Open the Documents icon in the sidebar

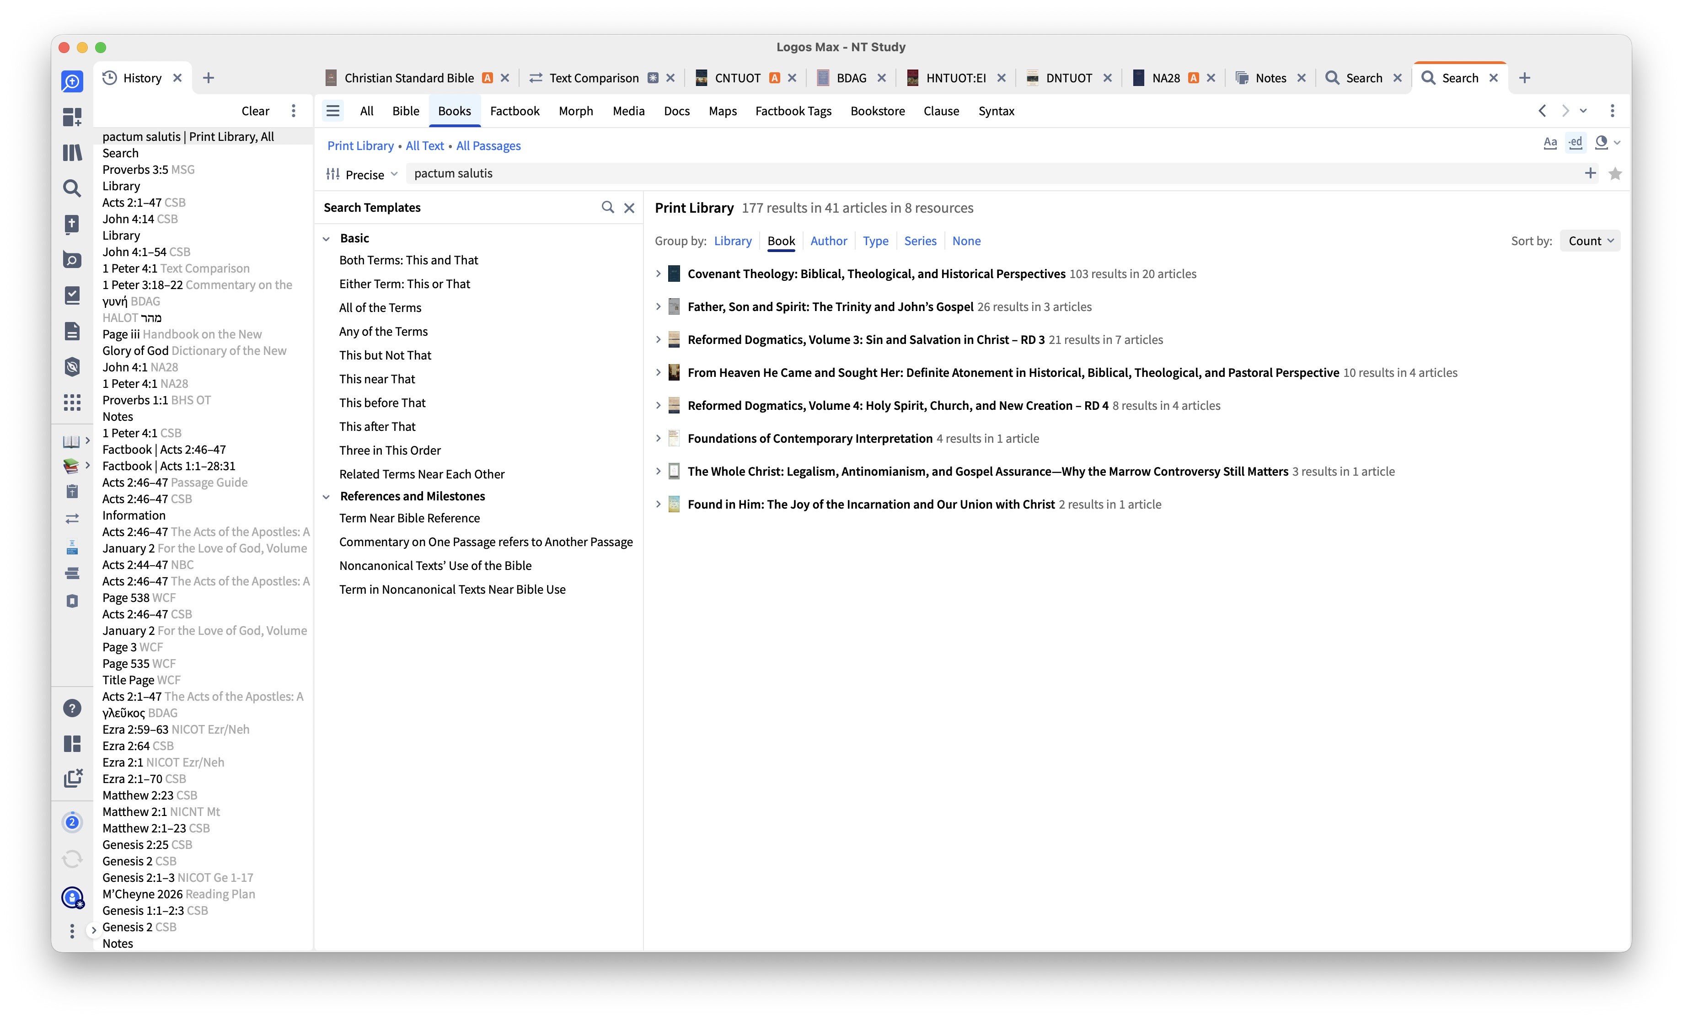(x=72, y=331)
